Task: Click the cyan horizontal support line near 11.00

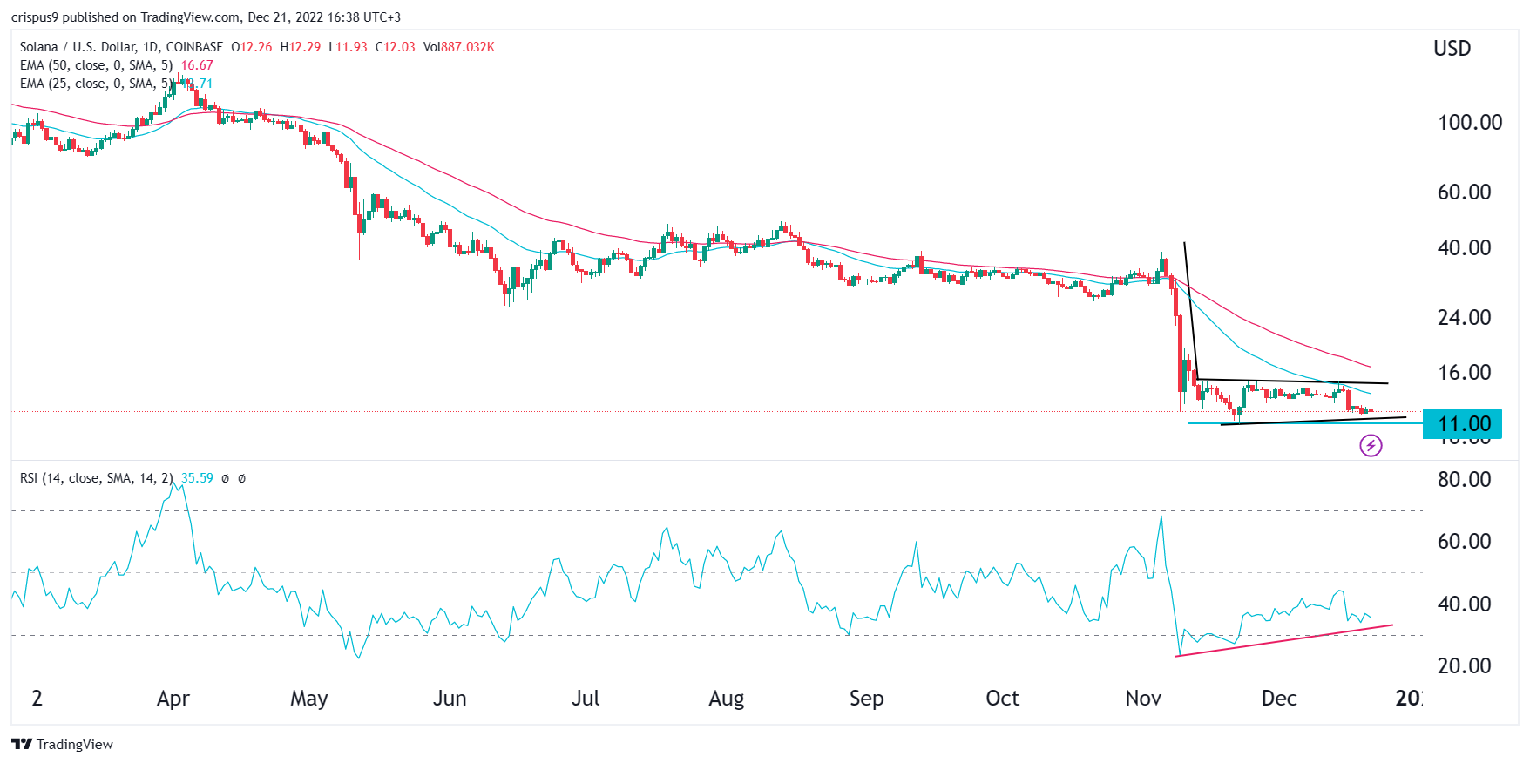Action: coord(1304,423)
